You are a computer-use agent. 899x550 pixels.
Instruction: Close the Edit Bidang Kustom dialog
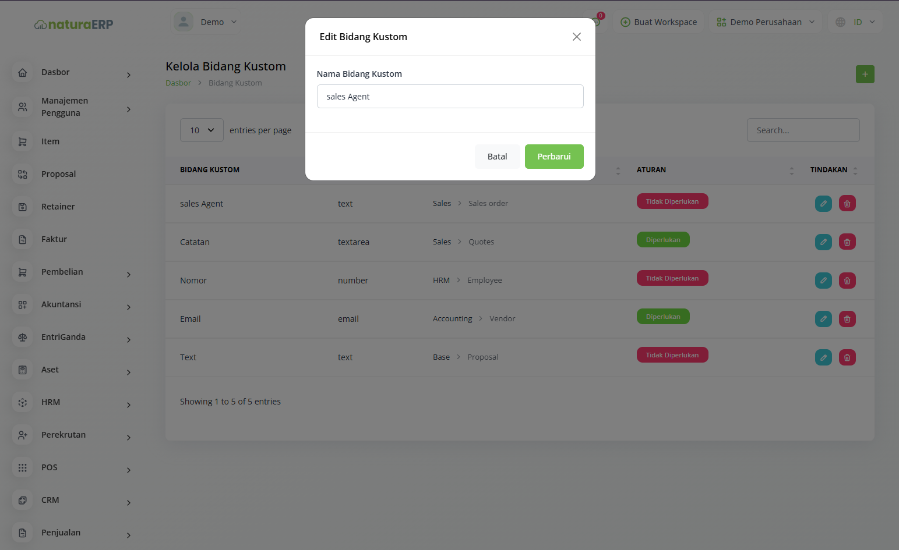[x=577, y=37]
